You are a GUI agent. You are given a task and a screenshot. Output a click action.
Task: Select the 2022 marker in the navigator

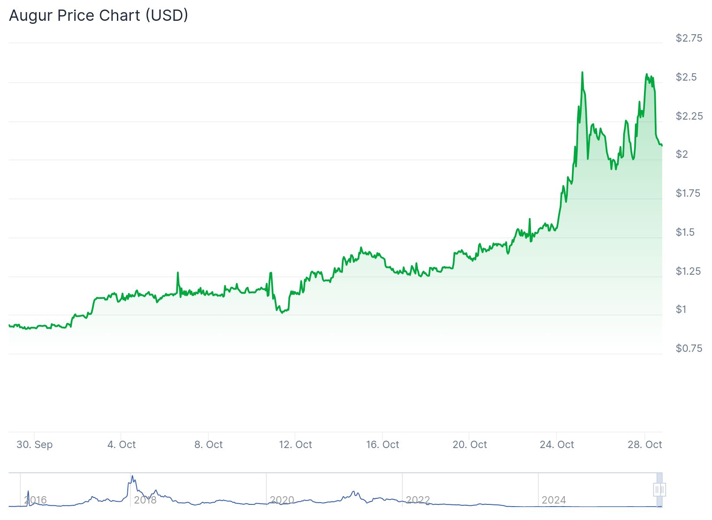[x=418, y=500]
